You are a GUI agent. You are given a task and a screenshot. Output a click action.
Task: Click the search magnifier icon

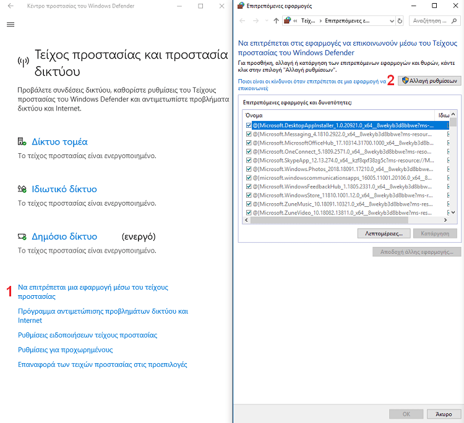454,21
